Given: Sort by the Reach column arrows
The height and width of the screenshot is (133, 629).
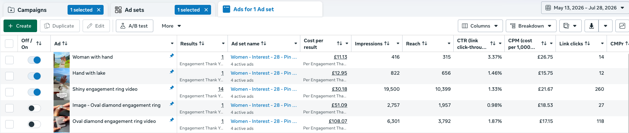Looking at the screenshot, I should (425, 44).
